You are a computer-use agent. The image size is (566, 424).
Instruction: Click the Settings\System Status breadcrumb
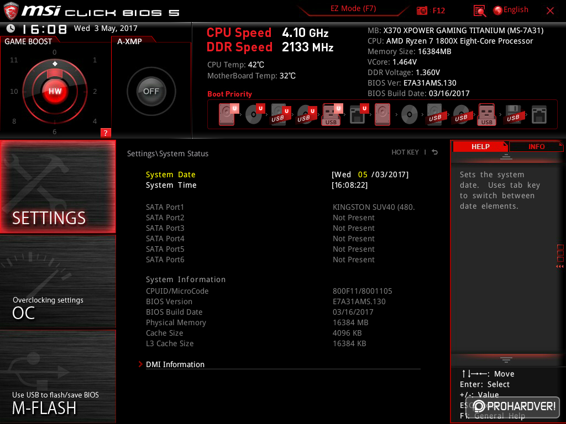point(167,153)
